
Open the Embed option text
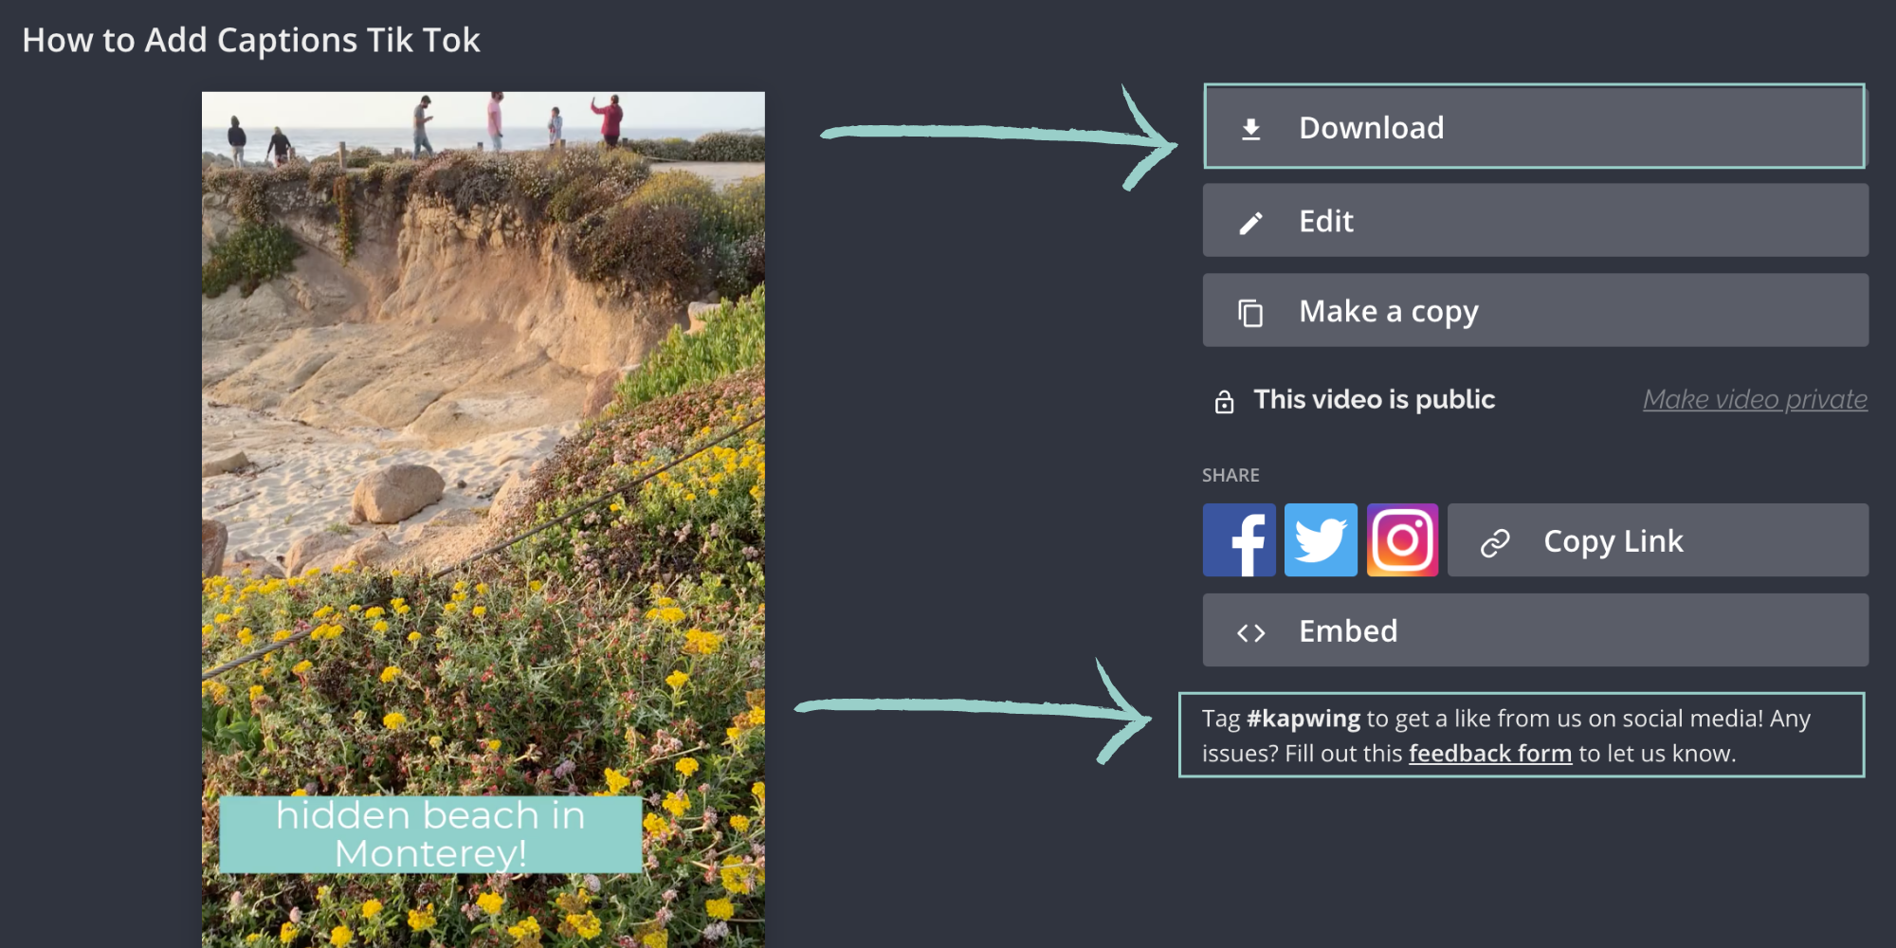pyautogui.click(x=1347, y=631)
